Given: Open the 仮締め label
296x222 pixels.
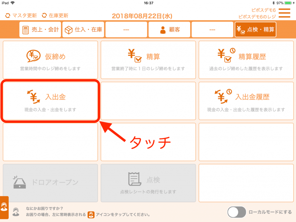Looking at the screenshot, I should click(x=55, y=56).
